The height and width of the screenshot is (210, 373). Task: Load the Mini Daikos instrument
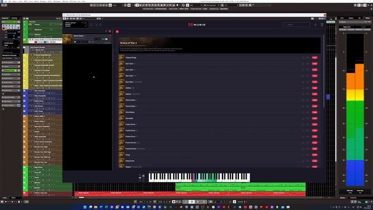tap(315, 112)
